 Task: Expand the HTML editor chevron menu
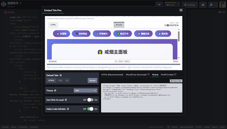pos(224,12)
